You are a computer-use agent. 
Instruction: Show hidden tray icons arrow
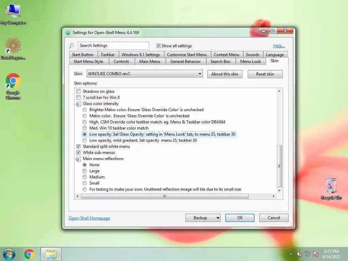point(291,254)
